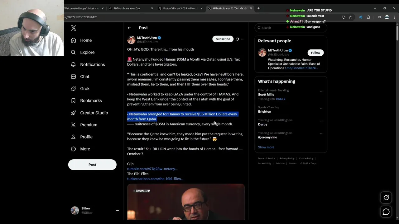The width and height of the screenshot is (399, 224).
Task: Expand footer More ··· menu
Action: [x=293, y=164]
